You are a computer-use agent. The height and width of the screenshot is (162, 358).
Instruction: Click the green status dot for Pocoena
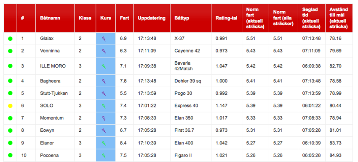coord(10,155)
